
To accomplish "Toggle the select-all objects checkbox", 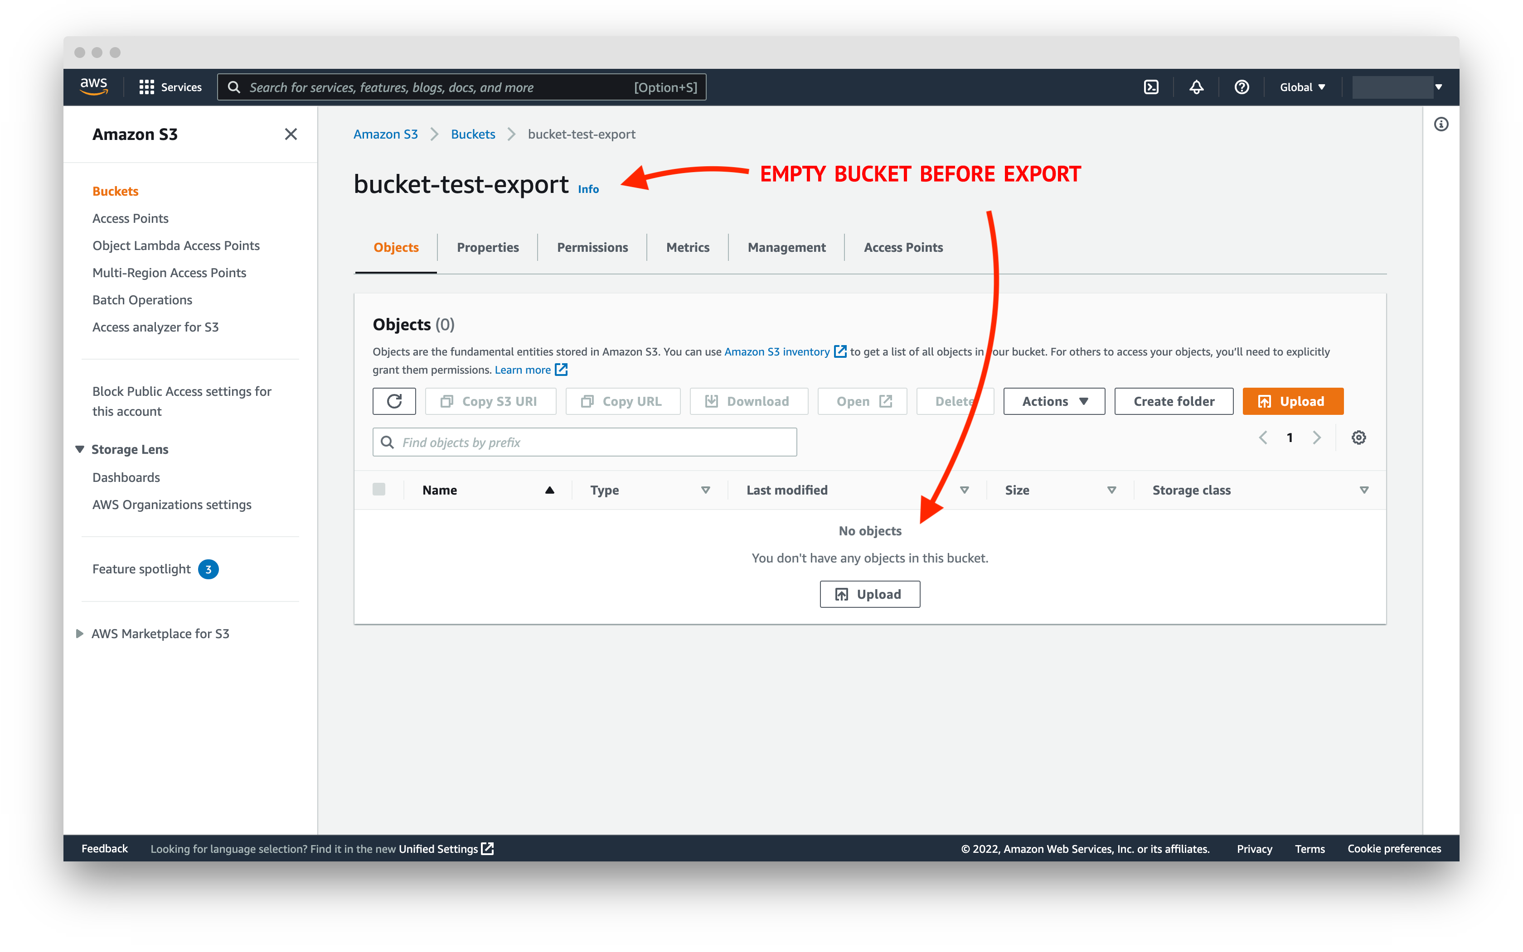I will (x=378, y=489).
